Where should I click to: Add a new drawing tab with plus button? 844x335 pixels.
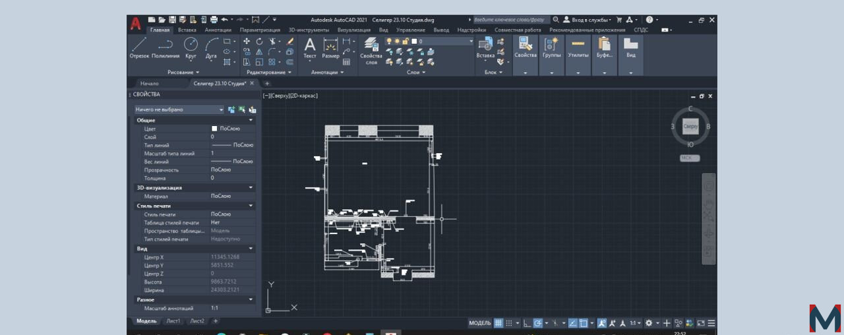coord(267,84)
